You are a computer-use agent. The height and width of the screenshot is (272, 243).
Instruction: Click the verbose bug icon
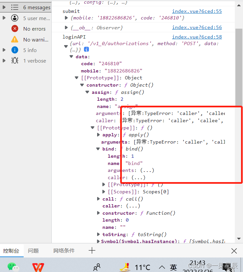pyautogui.click(x=15, y=61)
